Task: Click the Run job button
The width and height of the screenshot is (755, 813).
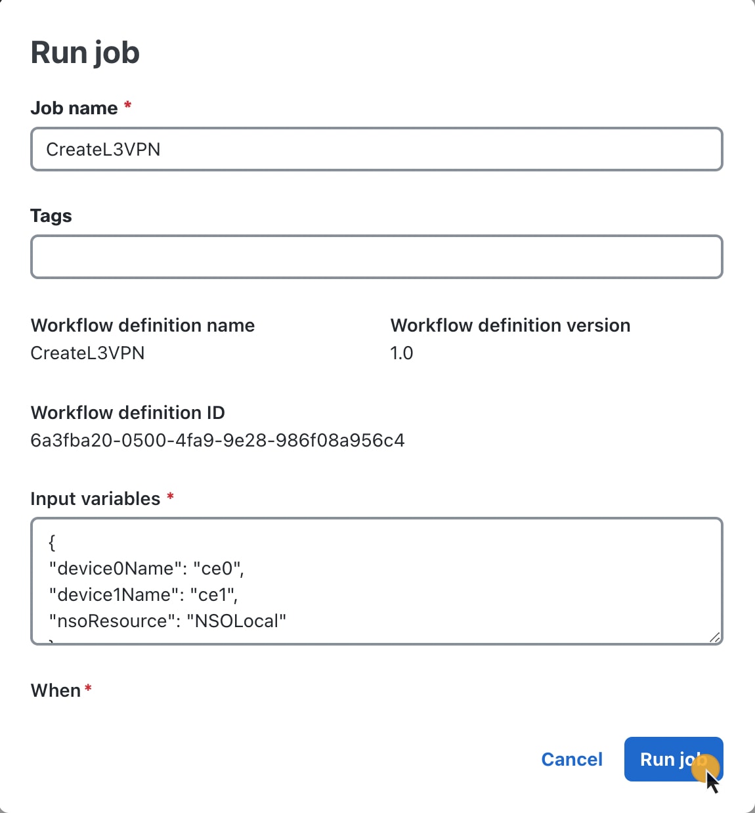Action: (x=673, y=759)
